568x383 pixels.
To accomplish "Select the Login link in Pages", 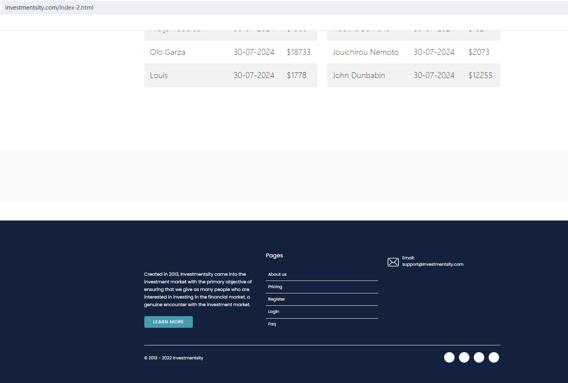I will click(x=273, y=311).
